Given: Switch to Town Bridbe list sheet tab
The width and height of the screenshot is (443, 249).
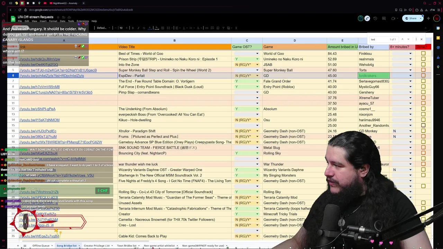Looking at the screenshot, I should [127, 246].
